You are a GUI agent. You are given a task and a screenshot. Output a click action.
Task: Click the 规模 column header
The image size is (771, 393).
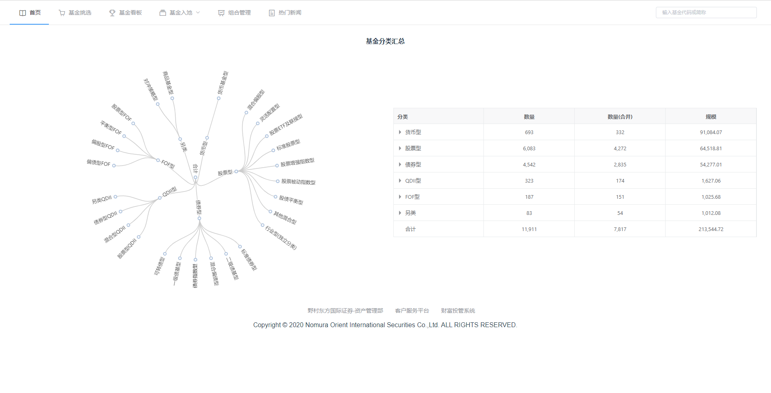(711, 117)
